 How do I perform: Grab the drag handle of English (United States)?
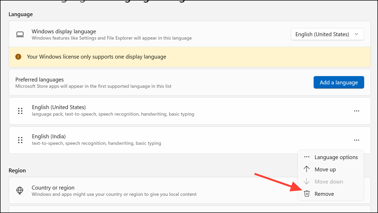(x=20, y=111)
